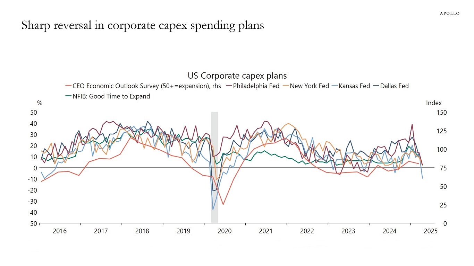
Task: Click the New York Fed legend label
Action: pos(309,86)
